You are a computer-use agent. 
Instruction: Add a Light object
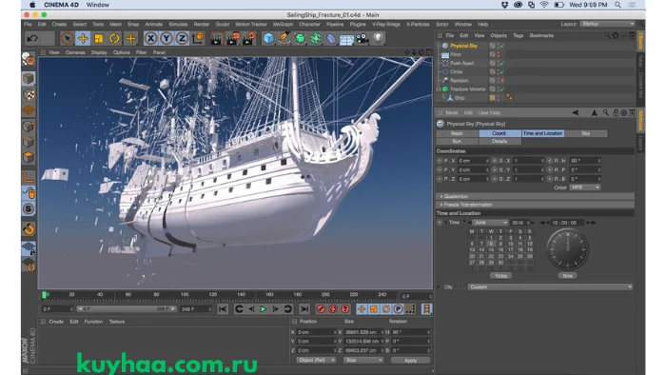(378, 39)
